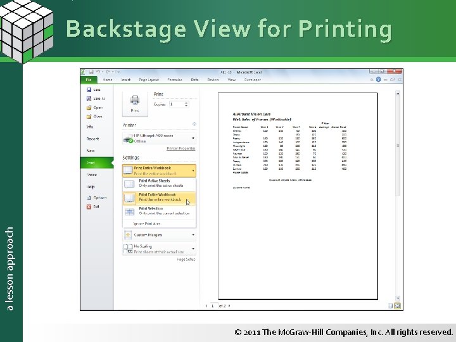Choose Print Entire Workbook in the dropdown list

[159, 198]
